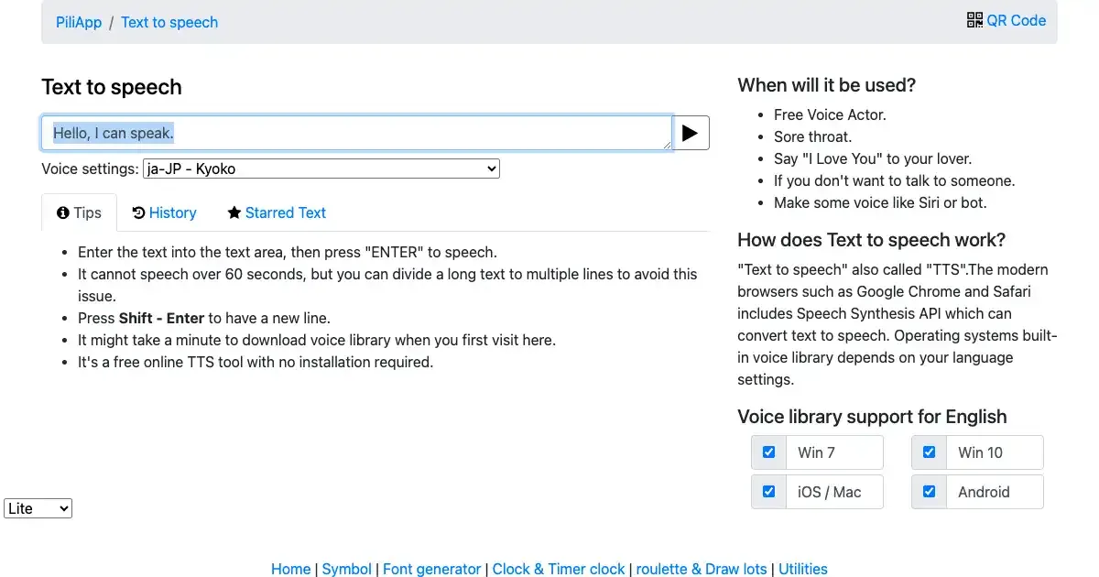Visit the Clock & Timer clock link
This screenshot has height=577, width=1099.
(558, 569)
